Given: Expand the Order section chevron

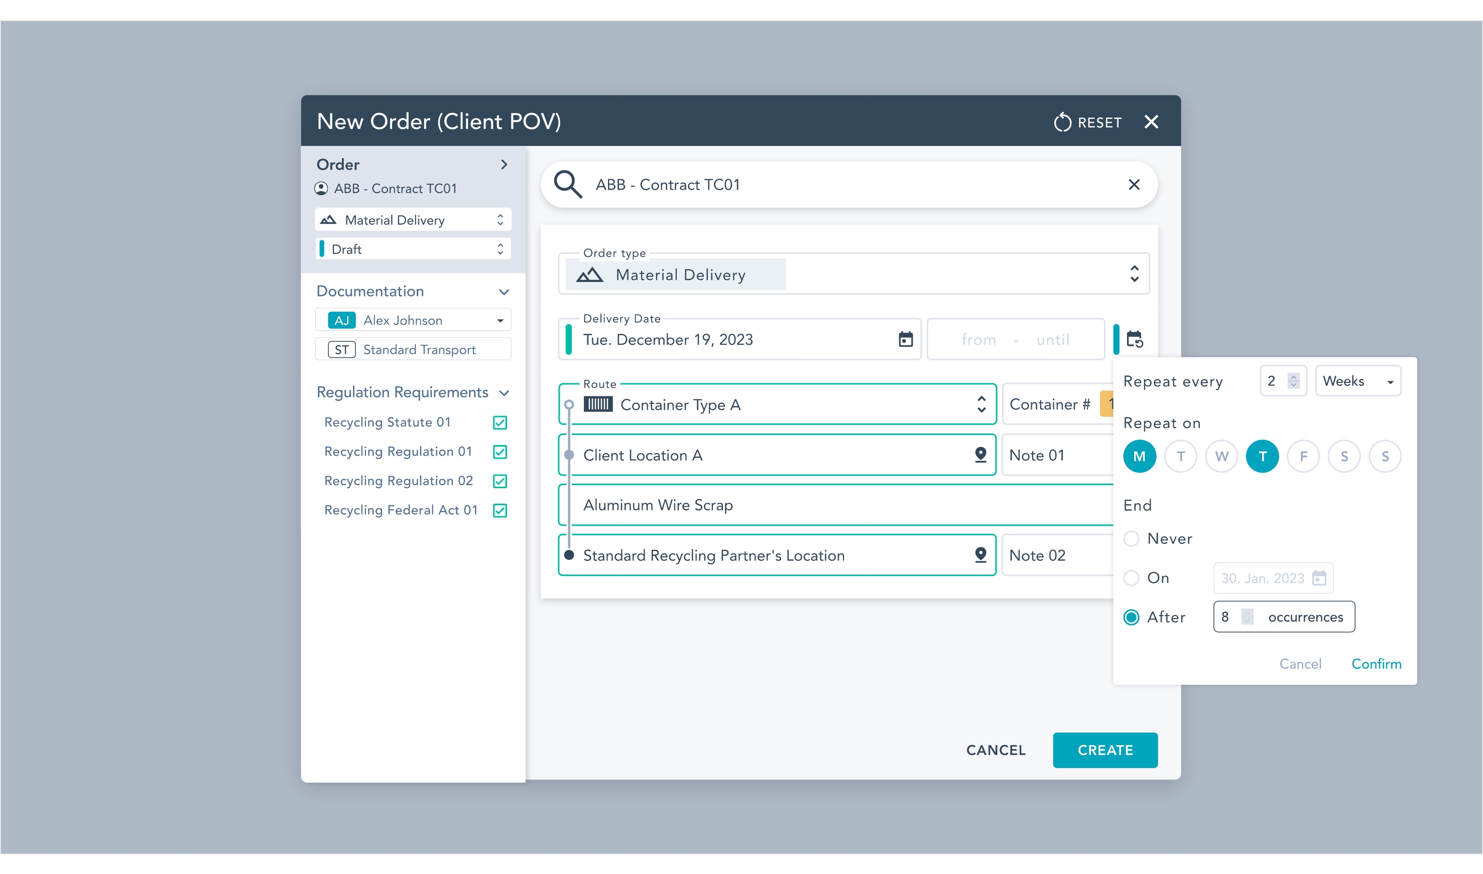Looking at the screenshot, I should point(504,165).
